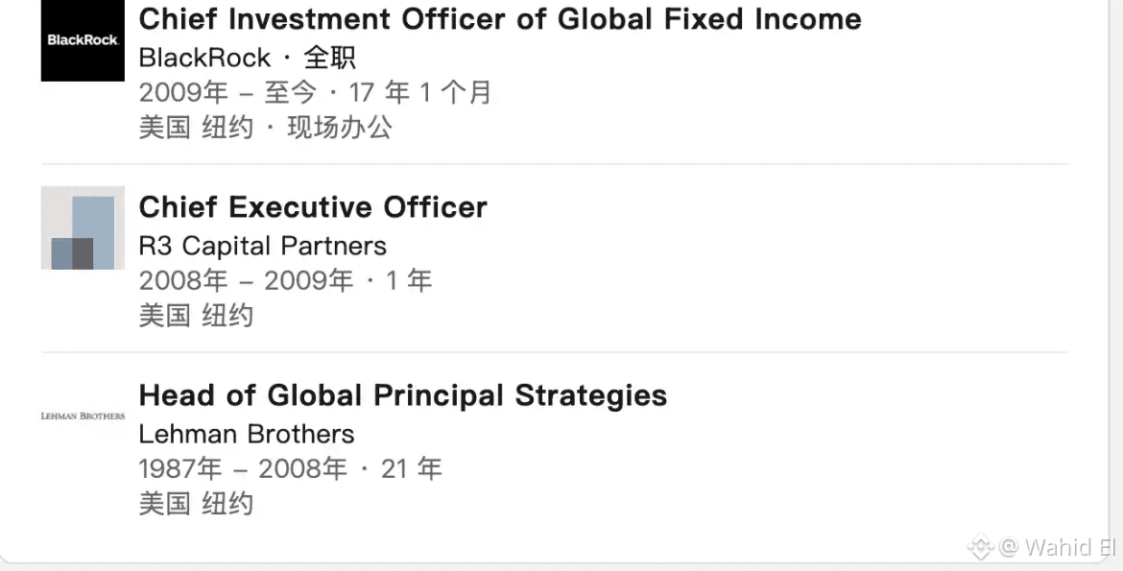Click 美国 纽约 location under R3 Capital
Screen dimensions: 1123x571
tap(196, 315)
